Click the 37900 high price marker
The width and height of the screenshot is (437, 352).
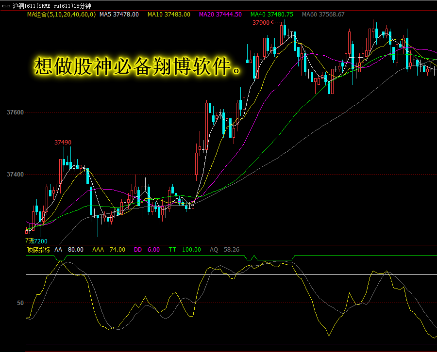coord(261,23)
